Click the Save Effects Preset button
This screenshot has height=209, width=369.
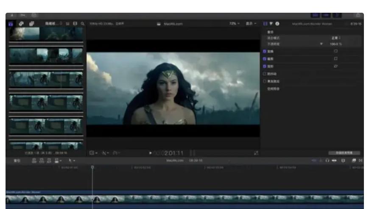344,153
